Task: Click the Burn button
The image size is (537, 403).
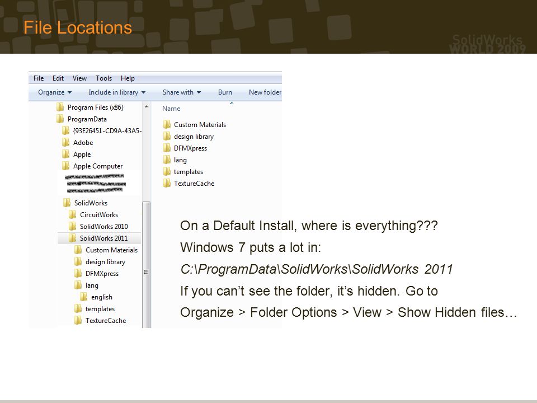Action: coord(225,92)
